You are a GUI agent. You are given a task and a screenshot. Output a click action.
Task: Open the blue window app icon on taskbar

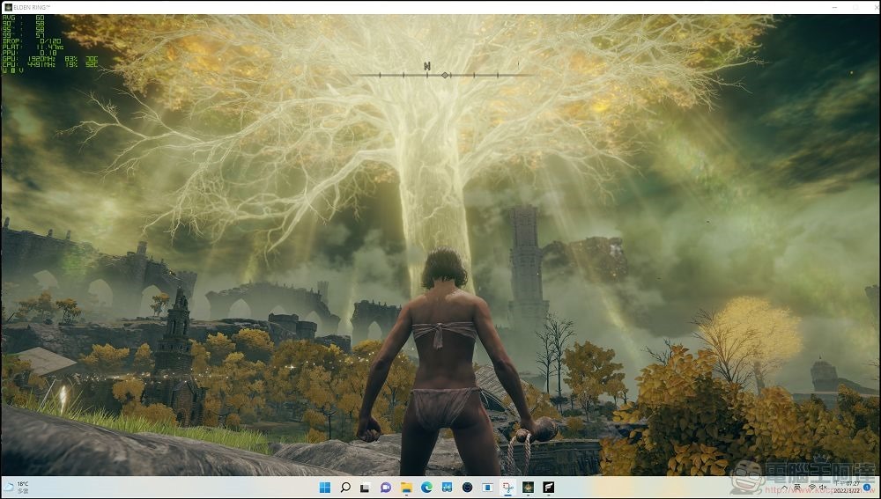pos(487,488)
